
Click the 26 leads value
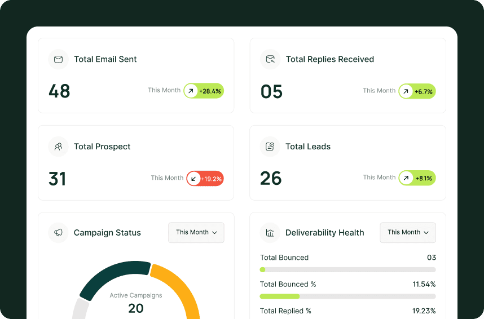click(x=271, y=178)
